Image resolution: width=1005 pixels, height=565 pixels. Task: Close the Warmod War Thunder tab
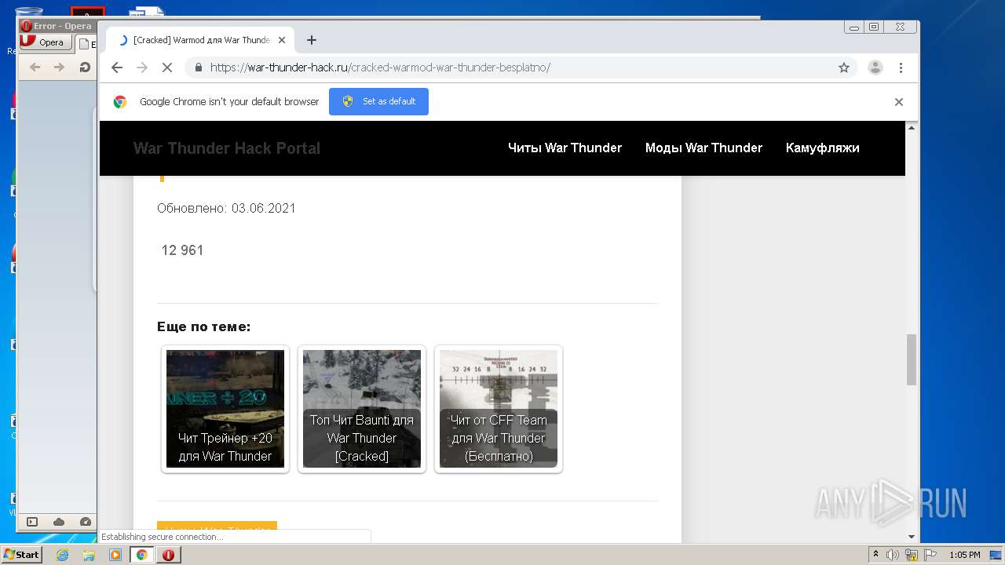point(283,40)
